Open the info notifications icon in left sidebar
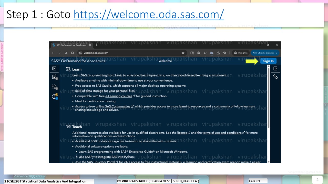The image size is (328, 184). tap(55, 97)
